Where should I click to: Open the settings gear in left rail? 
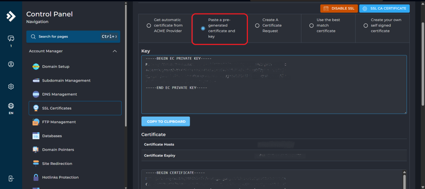tap(11, 87)
